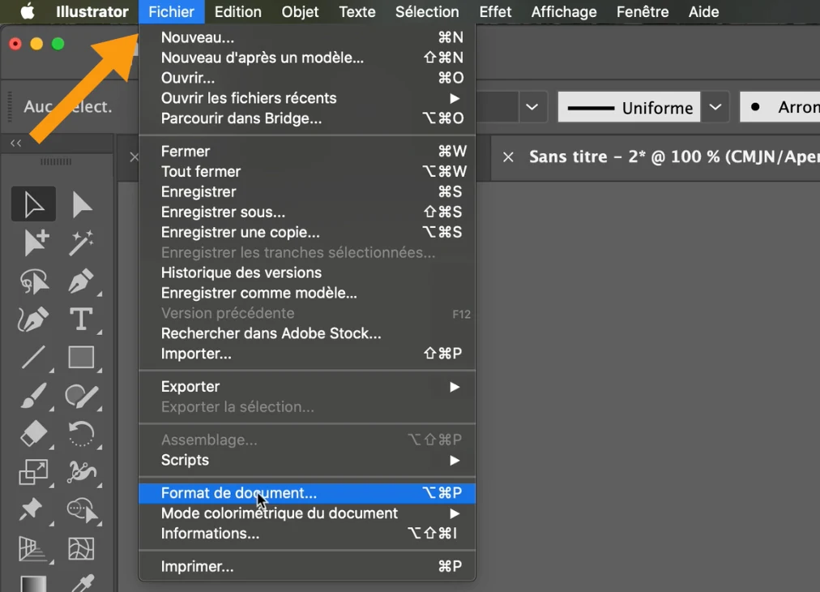Select the Scale tool
Viewport: 820px width, 592px height.
(33, 473)
